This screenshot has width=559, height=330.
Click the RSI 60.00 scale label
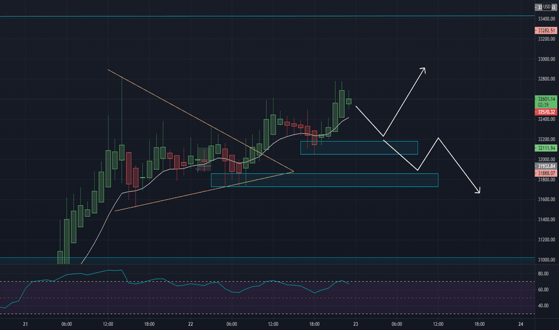coord(543,290)
